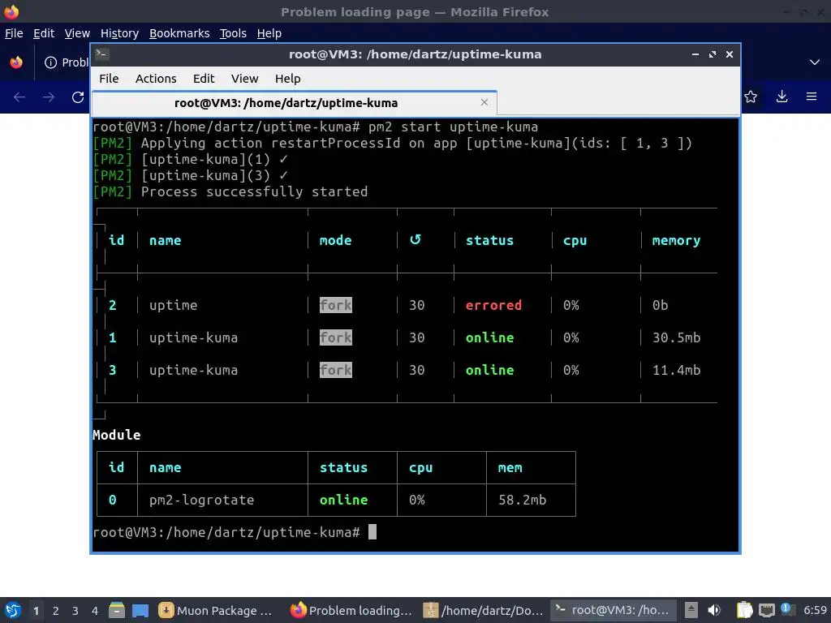Viewport: 831px width, 623px height.
Task: Click the terminal window title bar icon
Action: pyautogui.click(x=102, y=54)
